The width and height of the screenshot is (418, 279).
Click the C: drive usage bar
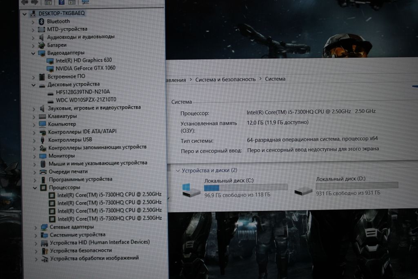click(x=245, y=187)
